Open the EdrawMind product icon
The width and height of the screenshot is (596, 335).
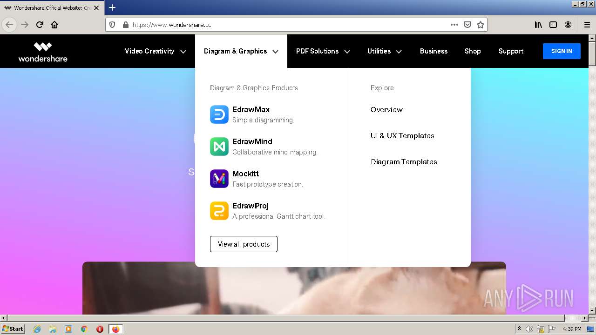click(x=219, y=147)
